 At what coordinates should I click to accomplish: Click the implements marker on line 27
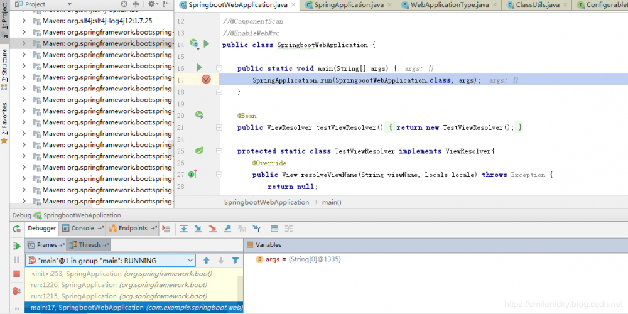(193, 174)
